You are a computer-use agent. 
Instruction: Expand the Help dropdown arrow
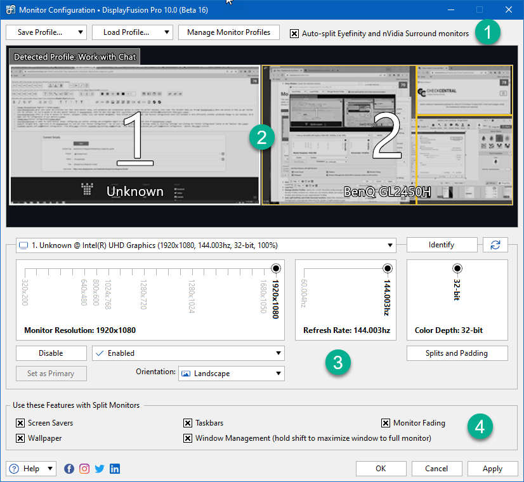pyautogui.click(x=50, y=469)
